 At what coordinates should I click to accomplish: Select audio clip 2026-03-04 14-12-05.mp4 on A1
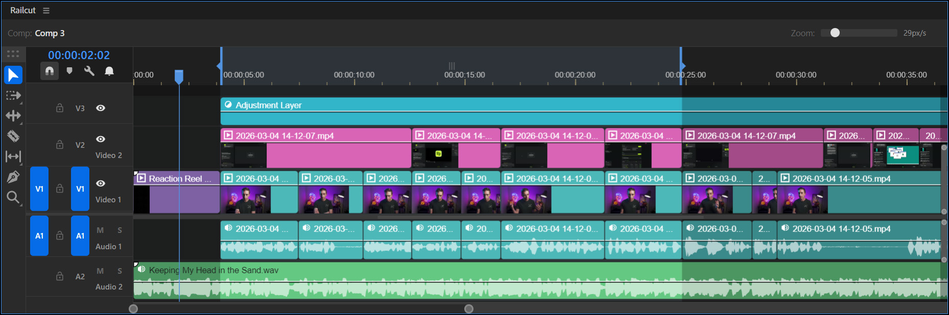click(859, 240)
